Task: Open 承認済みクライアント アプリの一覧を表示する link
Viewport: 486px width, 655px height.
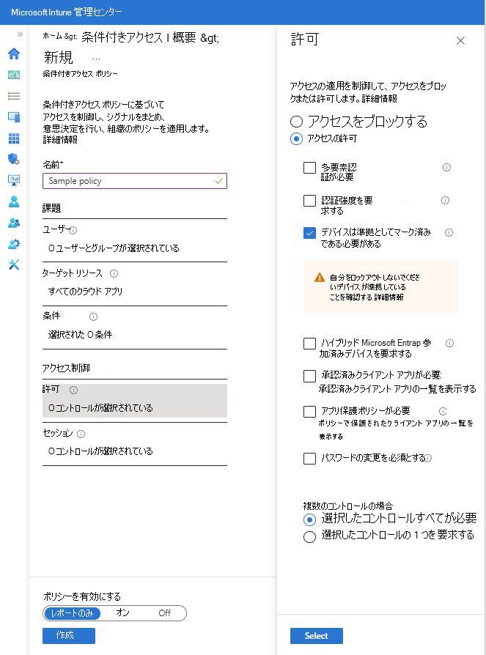Action: (x=397, y=389)
